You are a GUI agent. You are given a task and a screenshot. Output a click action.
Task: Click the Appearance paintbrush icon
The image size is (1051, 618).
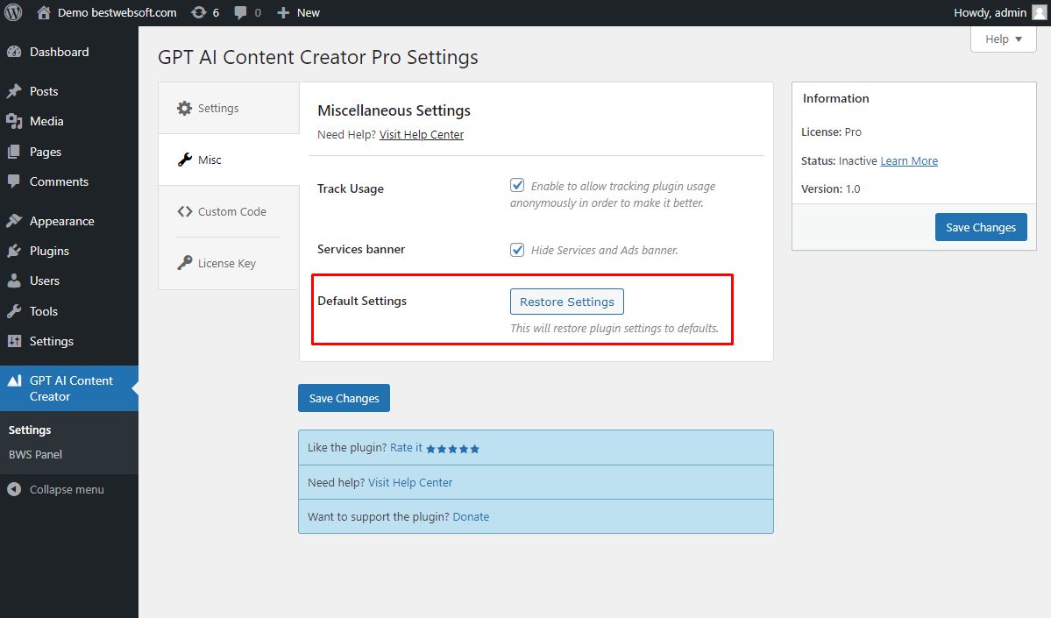14,221
